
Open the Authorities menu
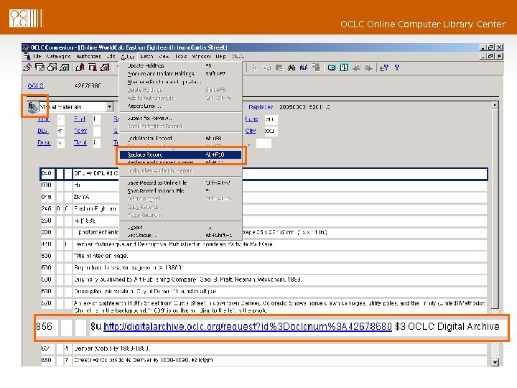[88, 57]
